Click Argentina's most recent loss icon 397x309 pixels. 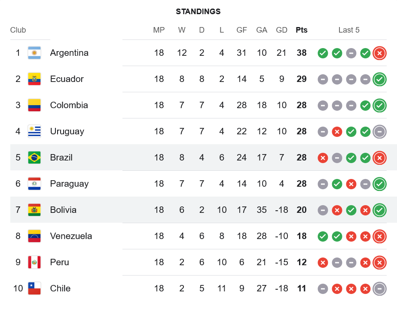379,53
